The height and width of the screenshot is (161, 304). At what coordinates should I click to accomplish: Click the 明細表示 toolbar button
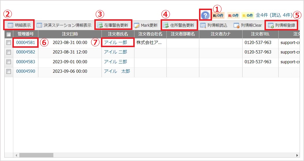coord(19,25)
